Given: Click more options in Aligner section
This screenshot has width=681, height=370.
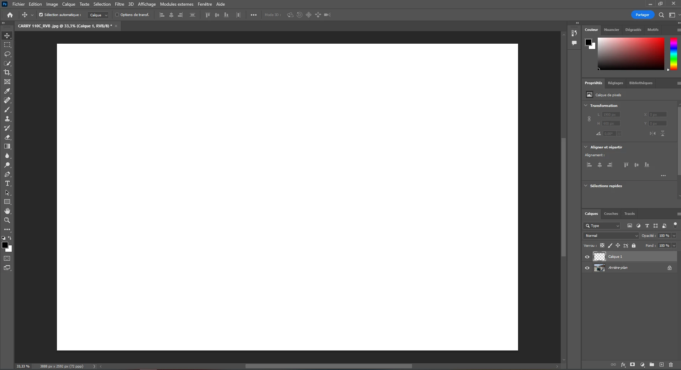Looking at the screenshot, I should coord(663,176).
